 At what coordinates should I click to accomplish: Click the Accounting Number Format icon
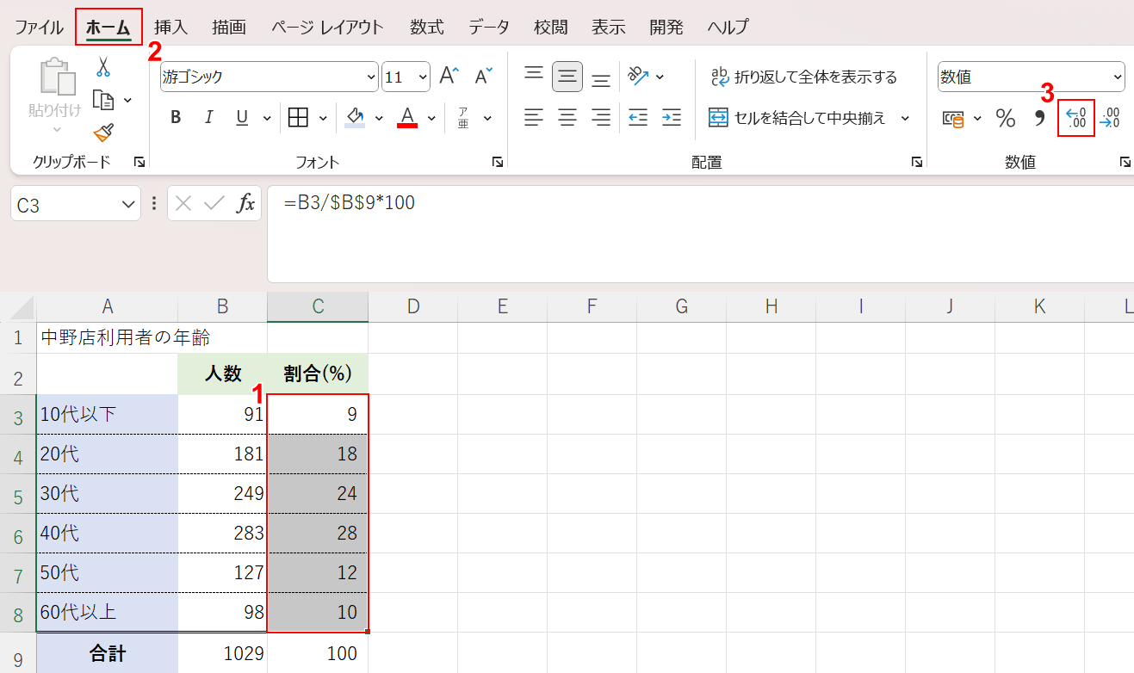953,118
